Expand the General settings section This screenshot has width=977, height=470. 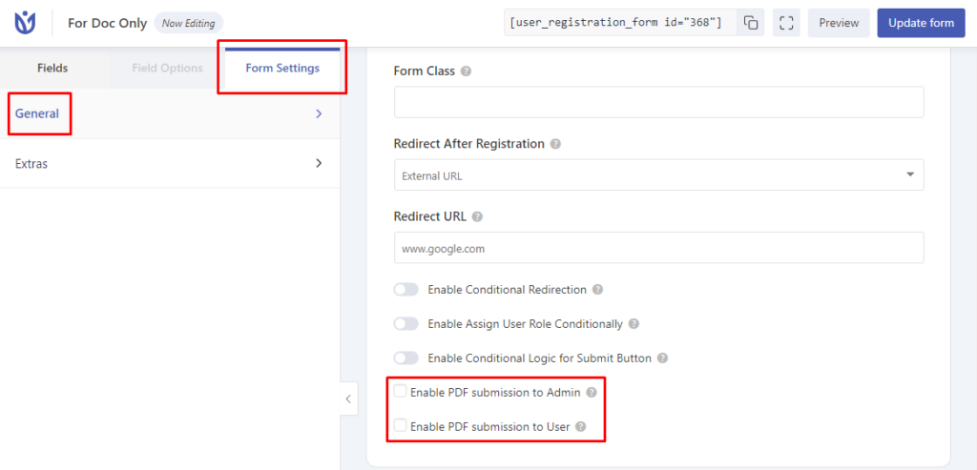[x=170, y=113]
